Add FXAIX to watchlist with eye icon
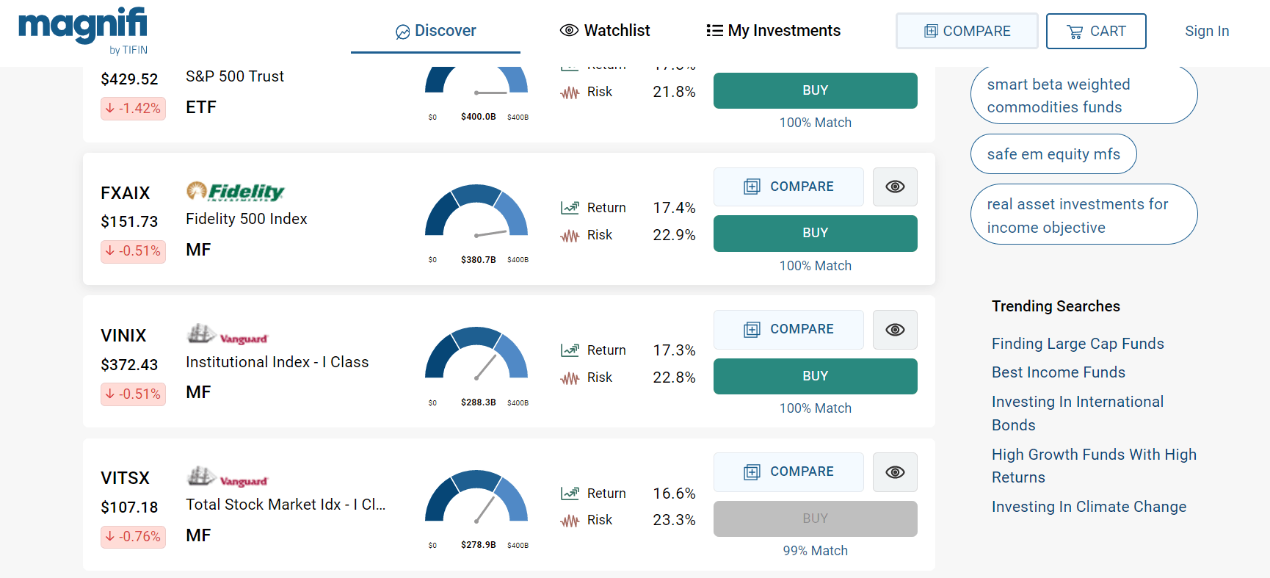Image resolution: width=1270 pixels, height=578 pixels. coord(895,187)
